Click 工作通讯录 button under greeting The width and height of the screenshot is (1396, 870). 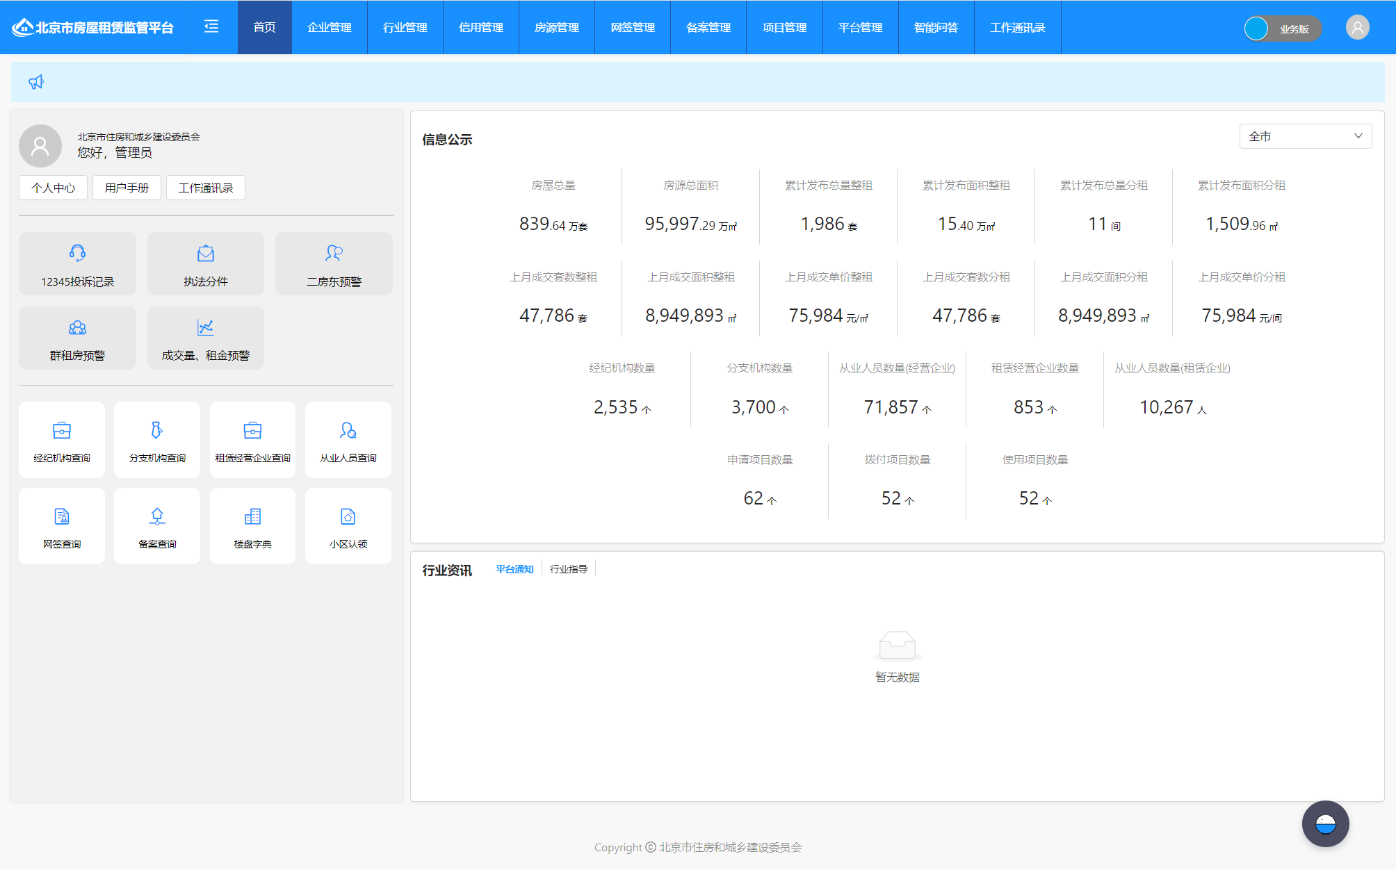click(206, 188)
